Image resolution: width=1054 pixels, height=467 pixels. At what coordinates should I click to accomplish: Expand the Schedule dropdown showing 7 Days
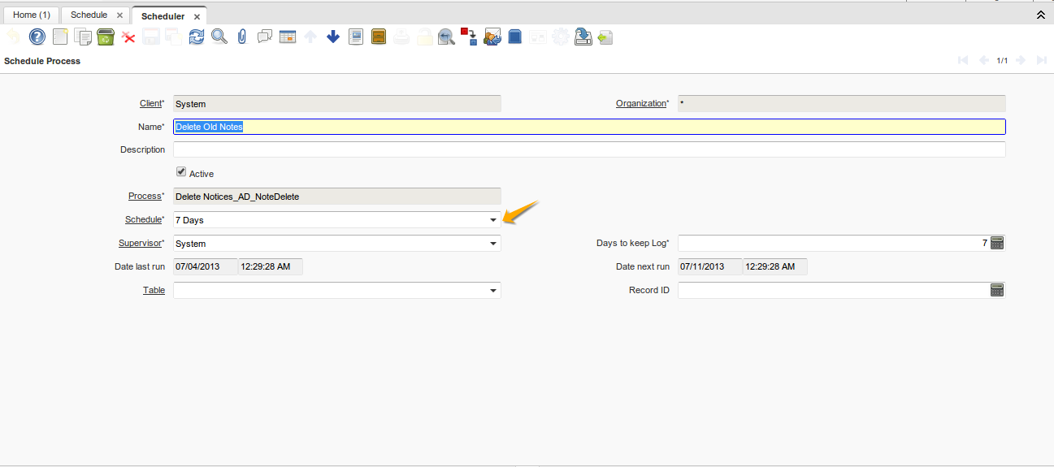[492, 220]
